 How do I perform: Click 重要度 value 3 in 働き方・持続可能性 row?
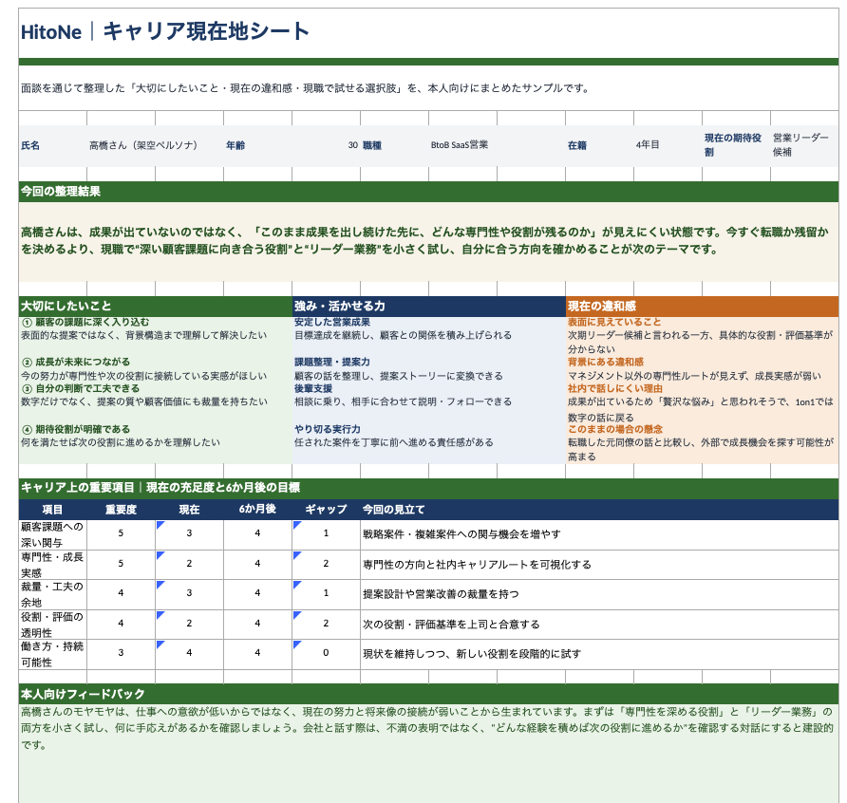tap(121, 653)
